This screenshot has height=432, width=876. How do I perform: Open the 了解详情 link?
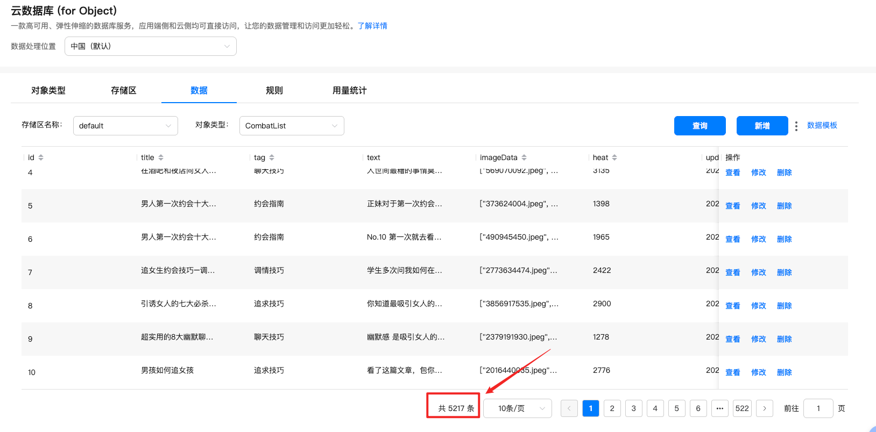coord(372,26)
